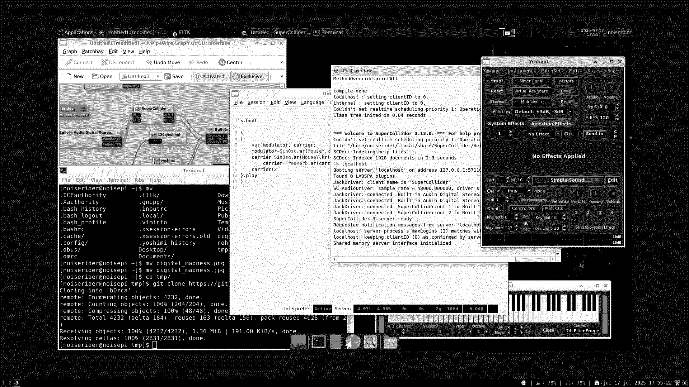This screenshot has height=387, width=689.
Task: Open the Instrument menu in Yoshimi
Action: pos(520,71)
